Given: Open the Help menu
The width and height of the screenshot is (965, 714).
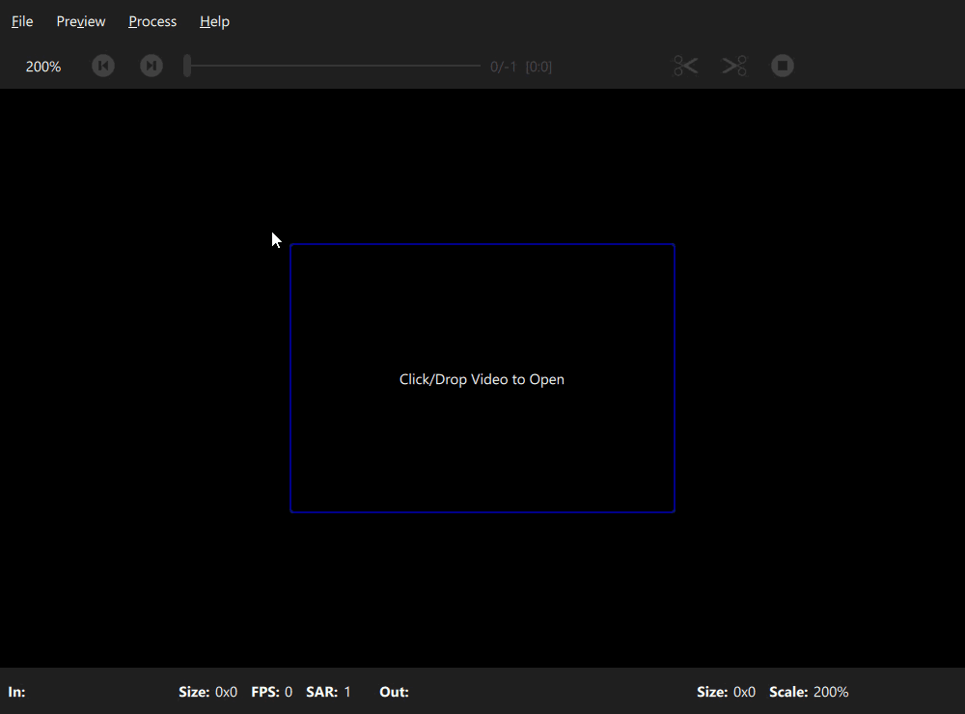Looking at the screenshot, I should tap(214, 21).
